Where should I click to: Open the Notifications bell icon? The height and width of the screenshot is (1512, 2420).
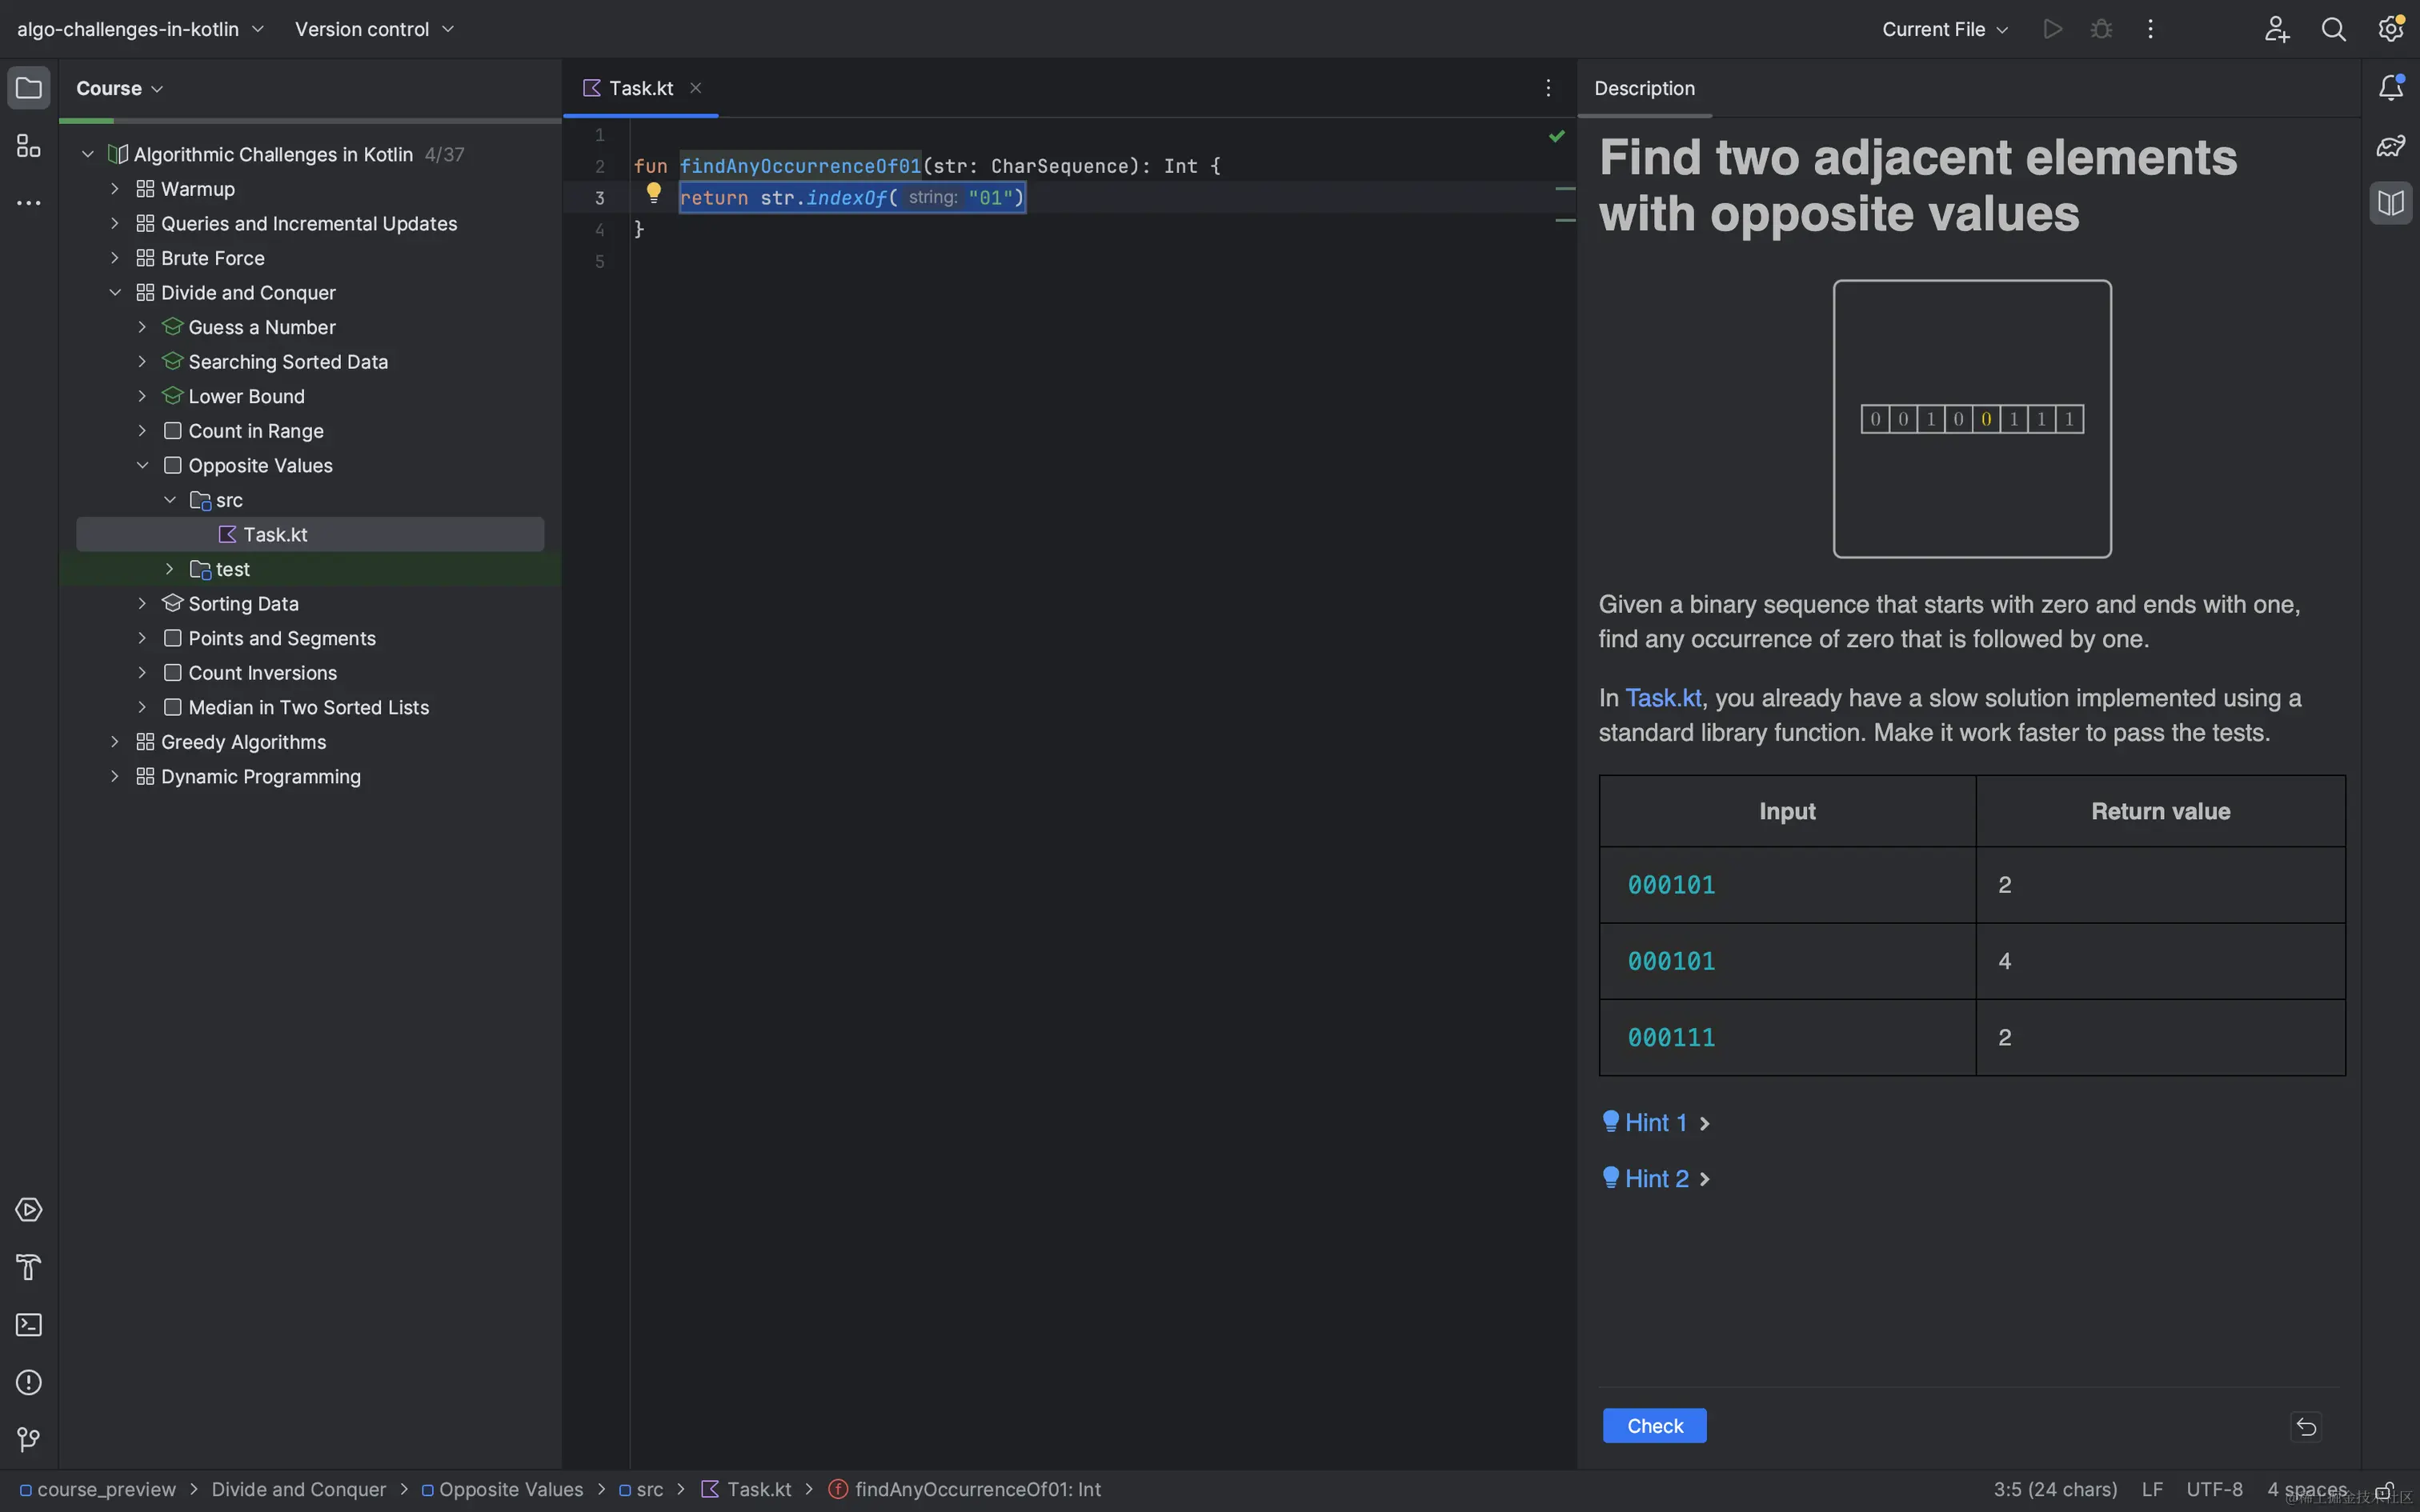pyautogui.click(x=2390, y=88)
